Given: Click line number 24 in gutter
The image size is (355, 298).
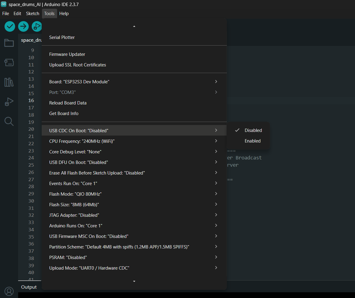Looking at the screenshot, I should (x=31, y=158).
